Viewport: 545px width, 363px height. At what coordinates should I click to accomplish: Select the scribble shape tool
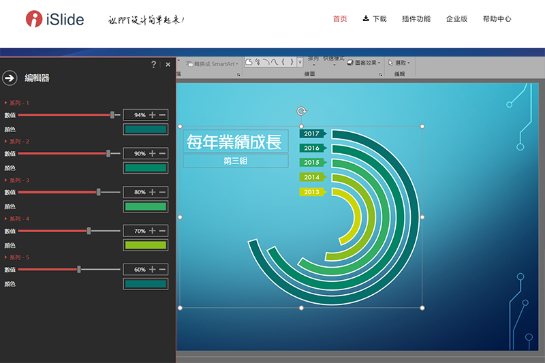pos(258,62)
